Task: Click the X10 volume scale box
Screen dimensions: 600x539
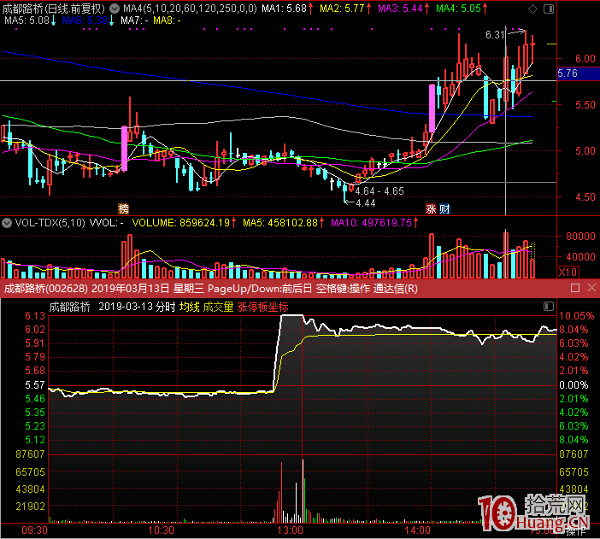Action: 568,272
